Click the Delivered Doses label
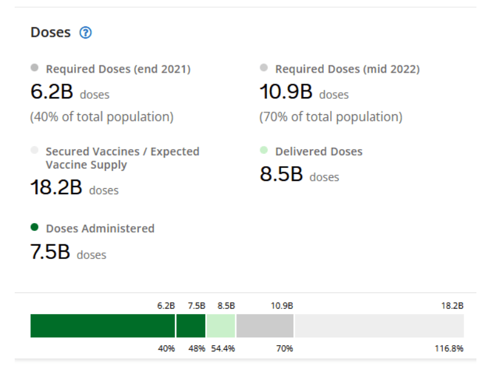Screen dimensions: 496x380 point(318,152)
